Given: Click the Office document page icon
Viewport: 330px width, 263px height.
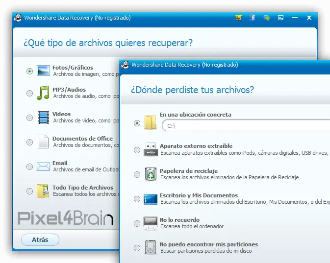Looking at the screenshot, I should coord(43,142).
